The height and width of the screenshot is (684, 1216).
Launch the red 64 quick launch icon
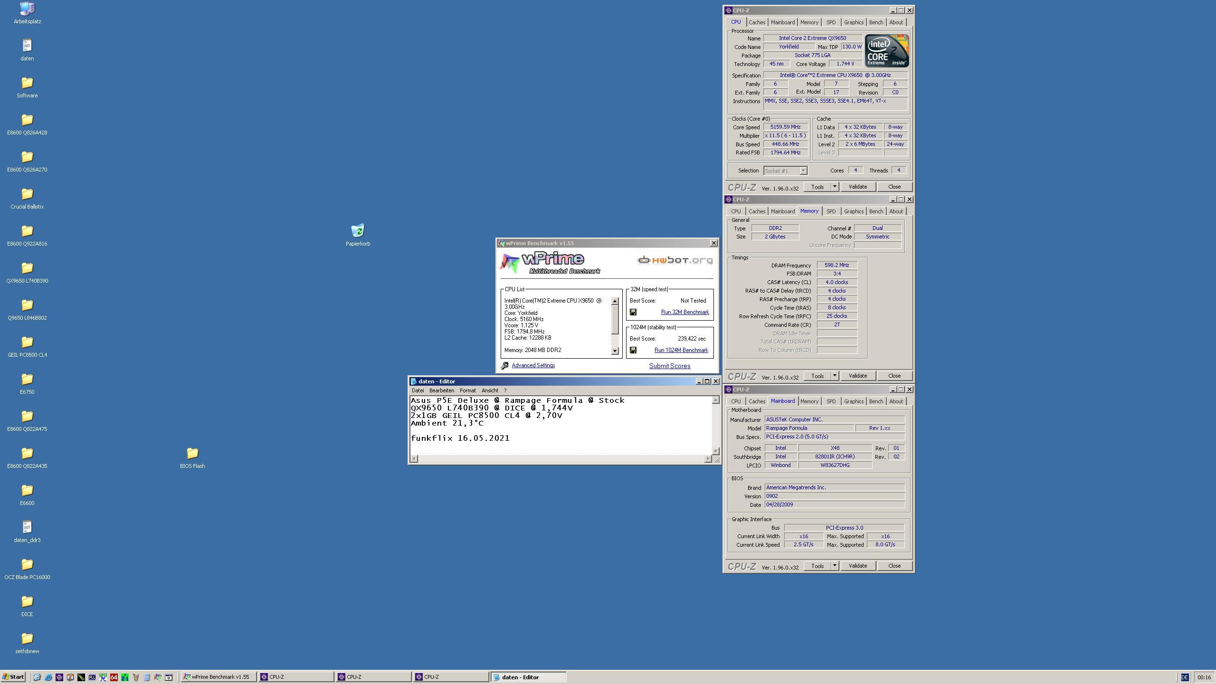click(x=114, y=677)
